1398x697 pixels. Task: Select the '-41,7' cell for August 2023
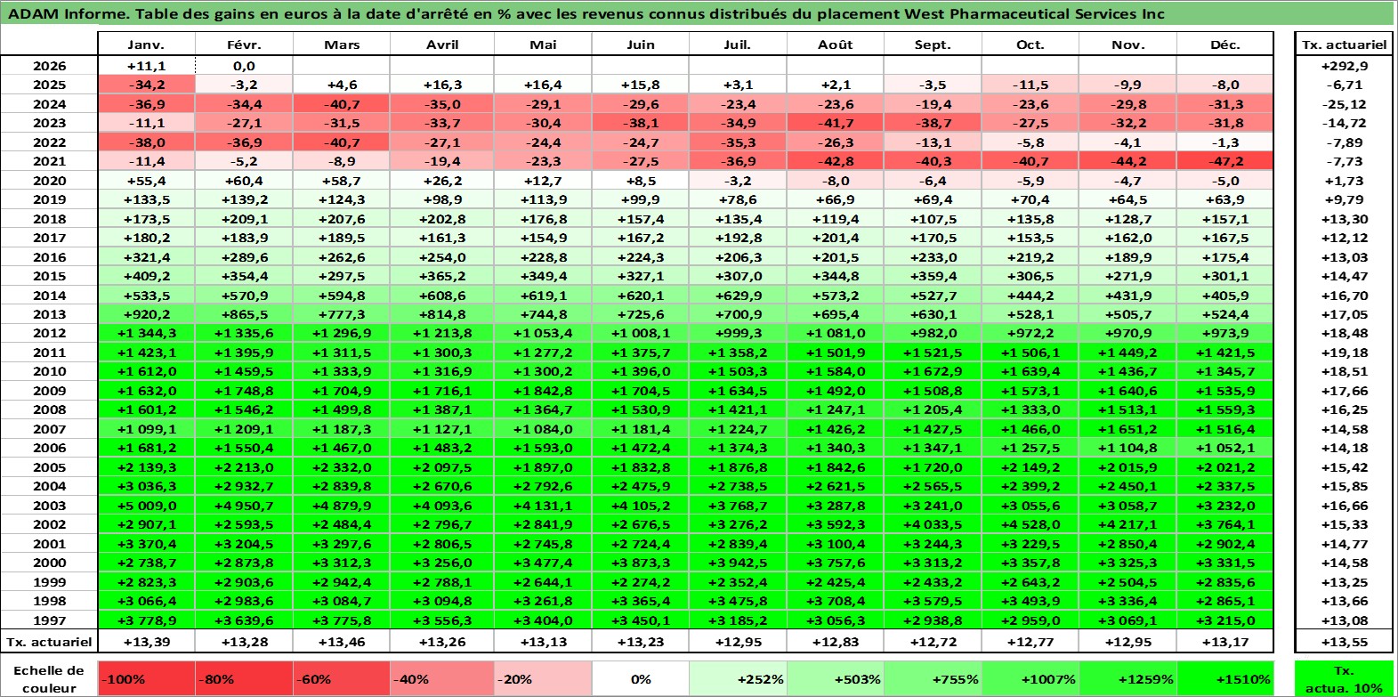[835, 123]
